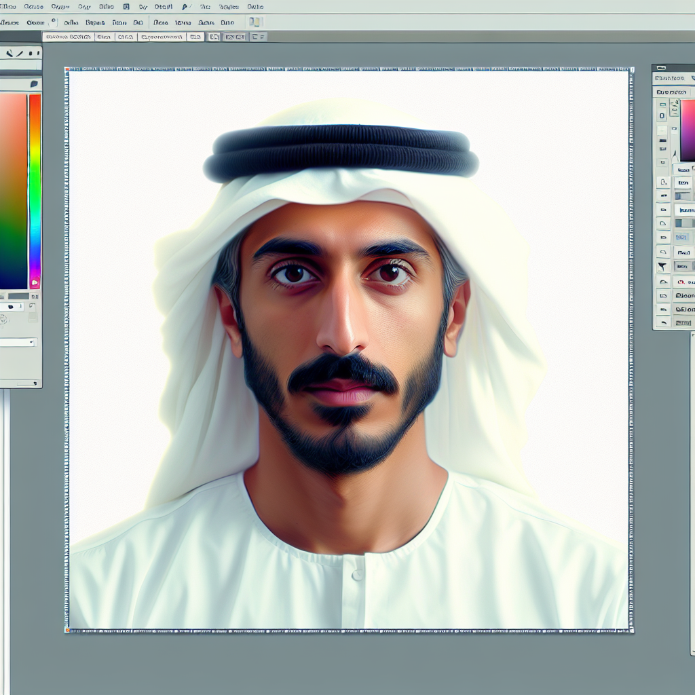This screenshot has height=695, width=695.
Task: Click the rectangle outline icon topping the right icon column
Action: tap(662, 105)
